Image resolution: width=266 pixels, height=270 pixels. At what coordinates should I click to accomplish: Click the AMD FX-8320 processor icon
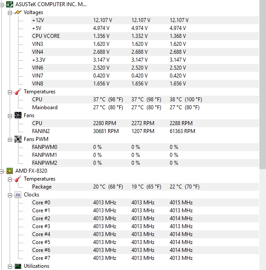10,171
